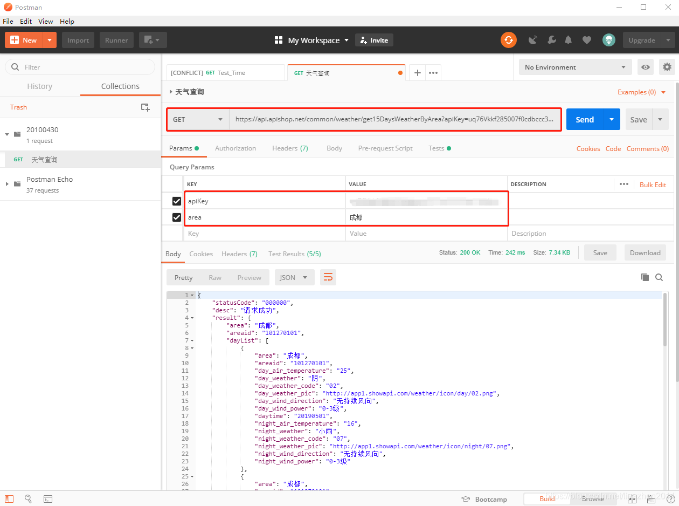Create a new collection icon
Viewport: 679px width, 506px height.
pyautogui.click(x=145, y=107)
